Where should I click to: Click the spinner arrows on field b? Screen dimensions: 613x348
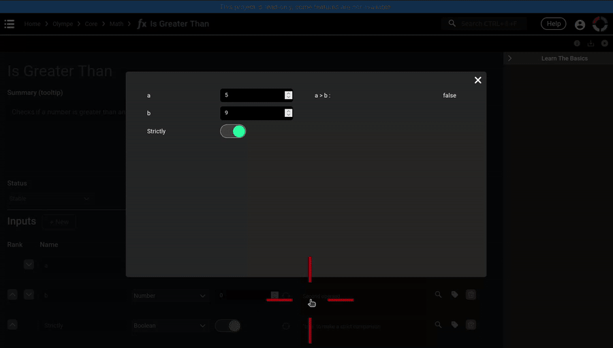289,113
